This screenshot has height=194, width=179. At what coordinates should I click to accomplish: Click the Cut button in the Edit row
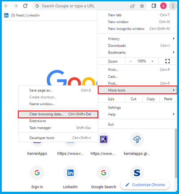click(134, 99)
